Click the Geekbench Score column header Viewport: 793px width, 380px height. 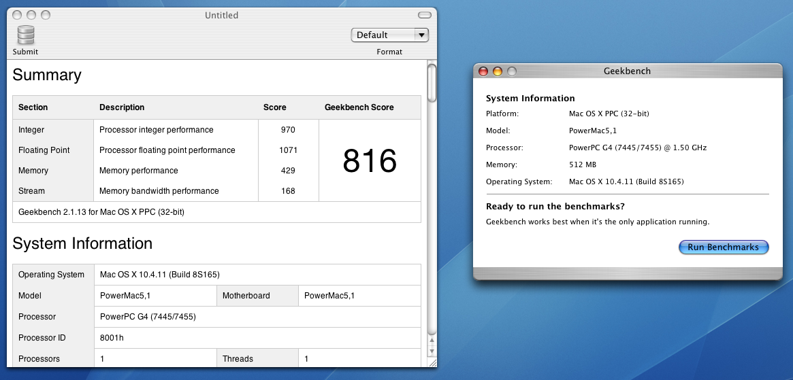[359, 107]
